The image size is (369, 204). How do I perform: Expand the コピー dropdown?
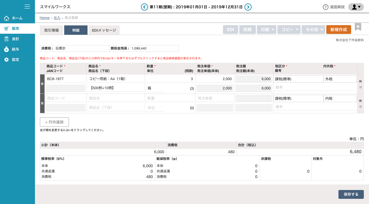tap(289, 30)
